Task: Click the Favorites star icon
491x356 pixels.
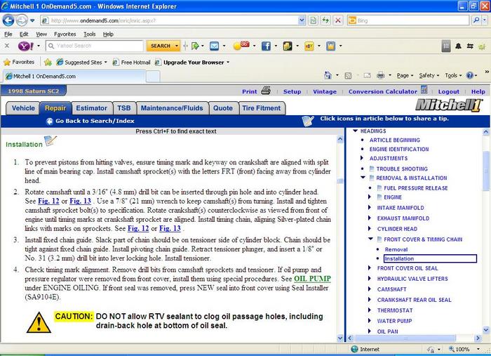Action: coord(7,62)
